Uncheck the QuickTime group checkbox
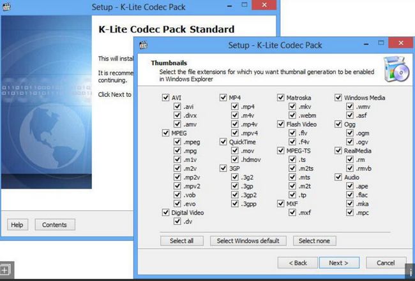This screenshot has height=281, width=415. [x=223, y=142]
